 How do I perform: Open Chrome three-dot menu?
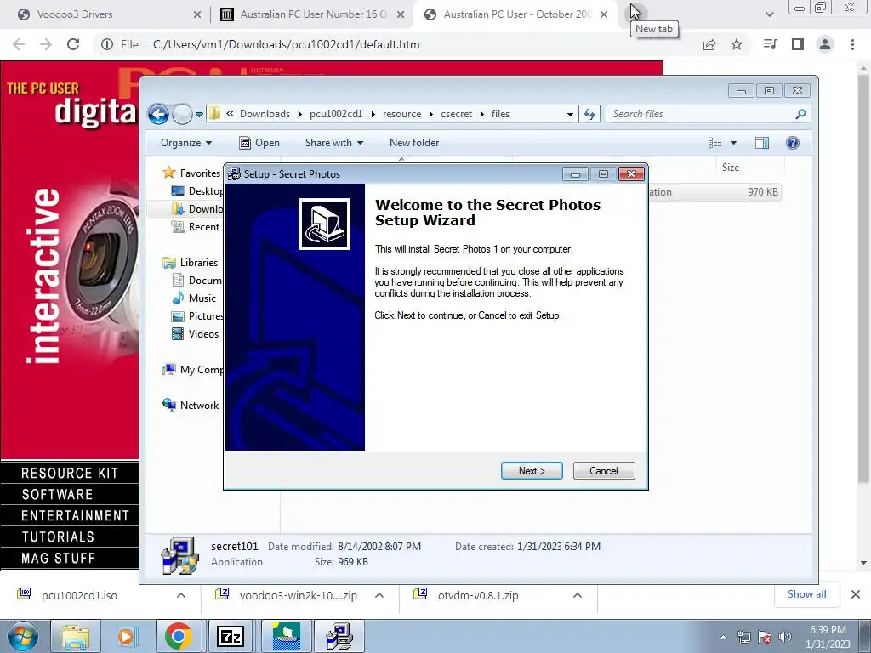coord(852,44)
